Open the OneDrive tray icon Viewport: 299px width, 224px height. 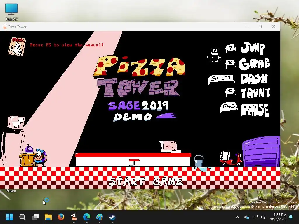point(247,217)
